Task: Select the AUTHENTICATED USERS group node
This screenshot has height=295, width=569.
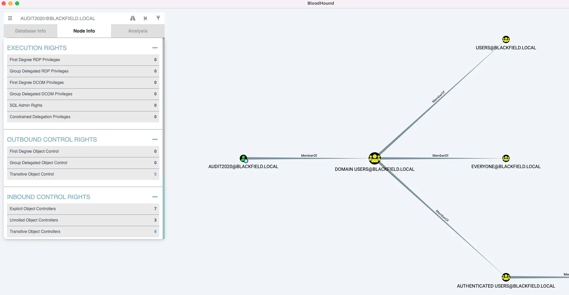Action: click(506, 277)
